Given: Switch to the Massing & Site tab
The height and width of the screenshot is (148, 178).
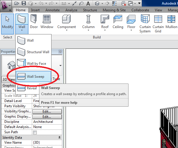Looking at the screenshot, I should coord(114,10).
